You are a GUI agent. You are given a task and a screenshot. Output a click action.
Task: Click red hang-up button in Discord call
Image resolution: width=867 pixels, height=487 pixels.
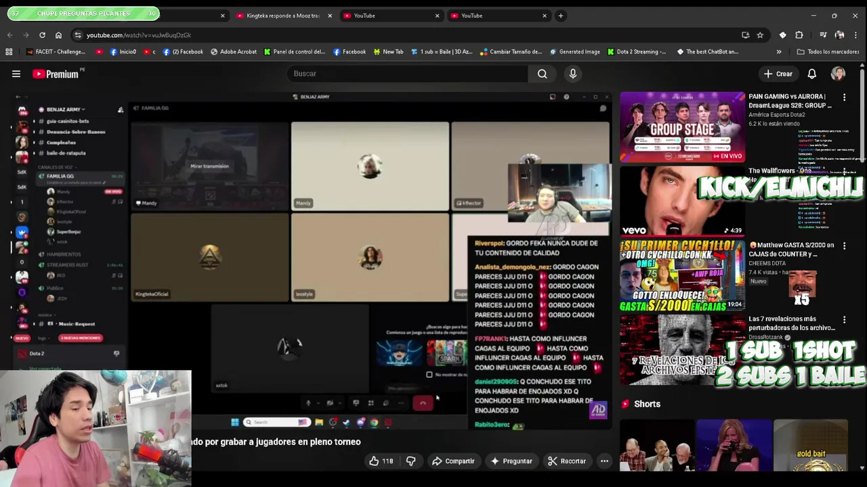click(423, 403)
